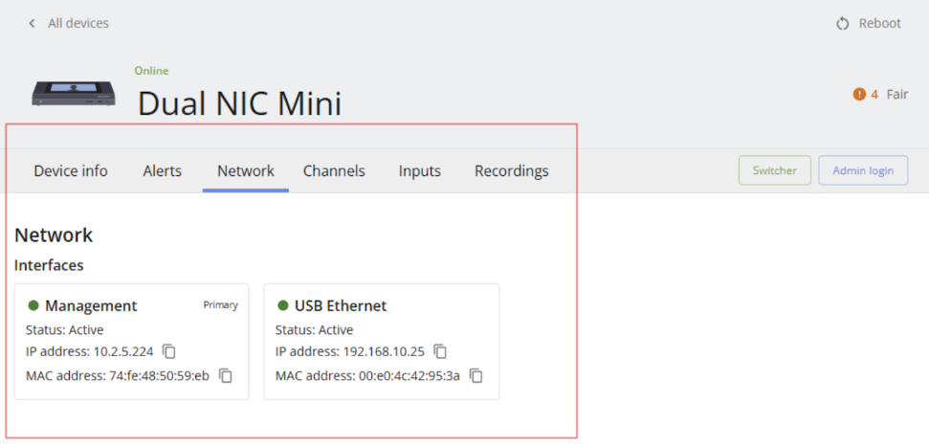The height and width of the screenshot is (447, 929).
Task: Select the Network tab
Action: (x=245, y=171)
